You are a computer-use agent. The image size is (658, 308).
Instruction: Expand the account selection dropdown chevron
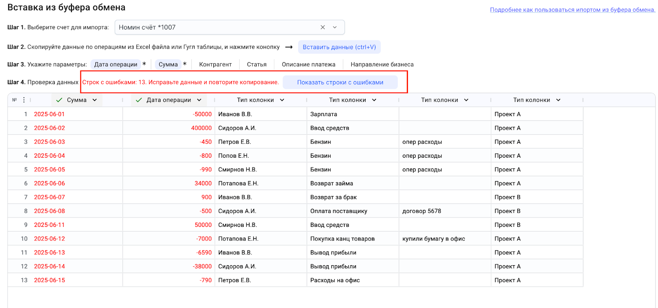(335, 27)
